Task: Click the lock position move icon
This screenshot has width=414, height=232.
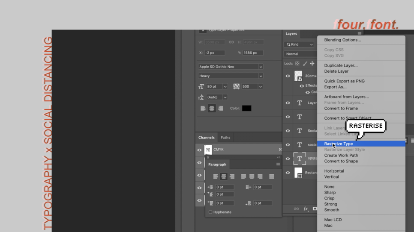Action: click(x=312, y=64)
